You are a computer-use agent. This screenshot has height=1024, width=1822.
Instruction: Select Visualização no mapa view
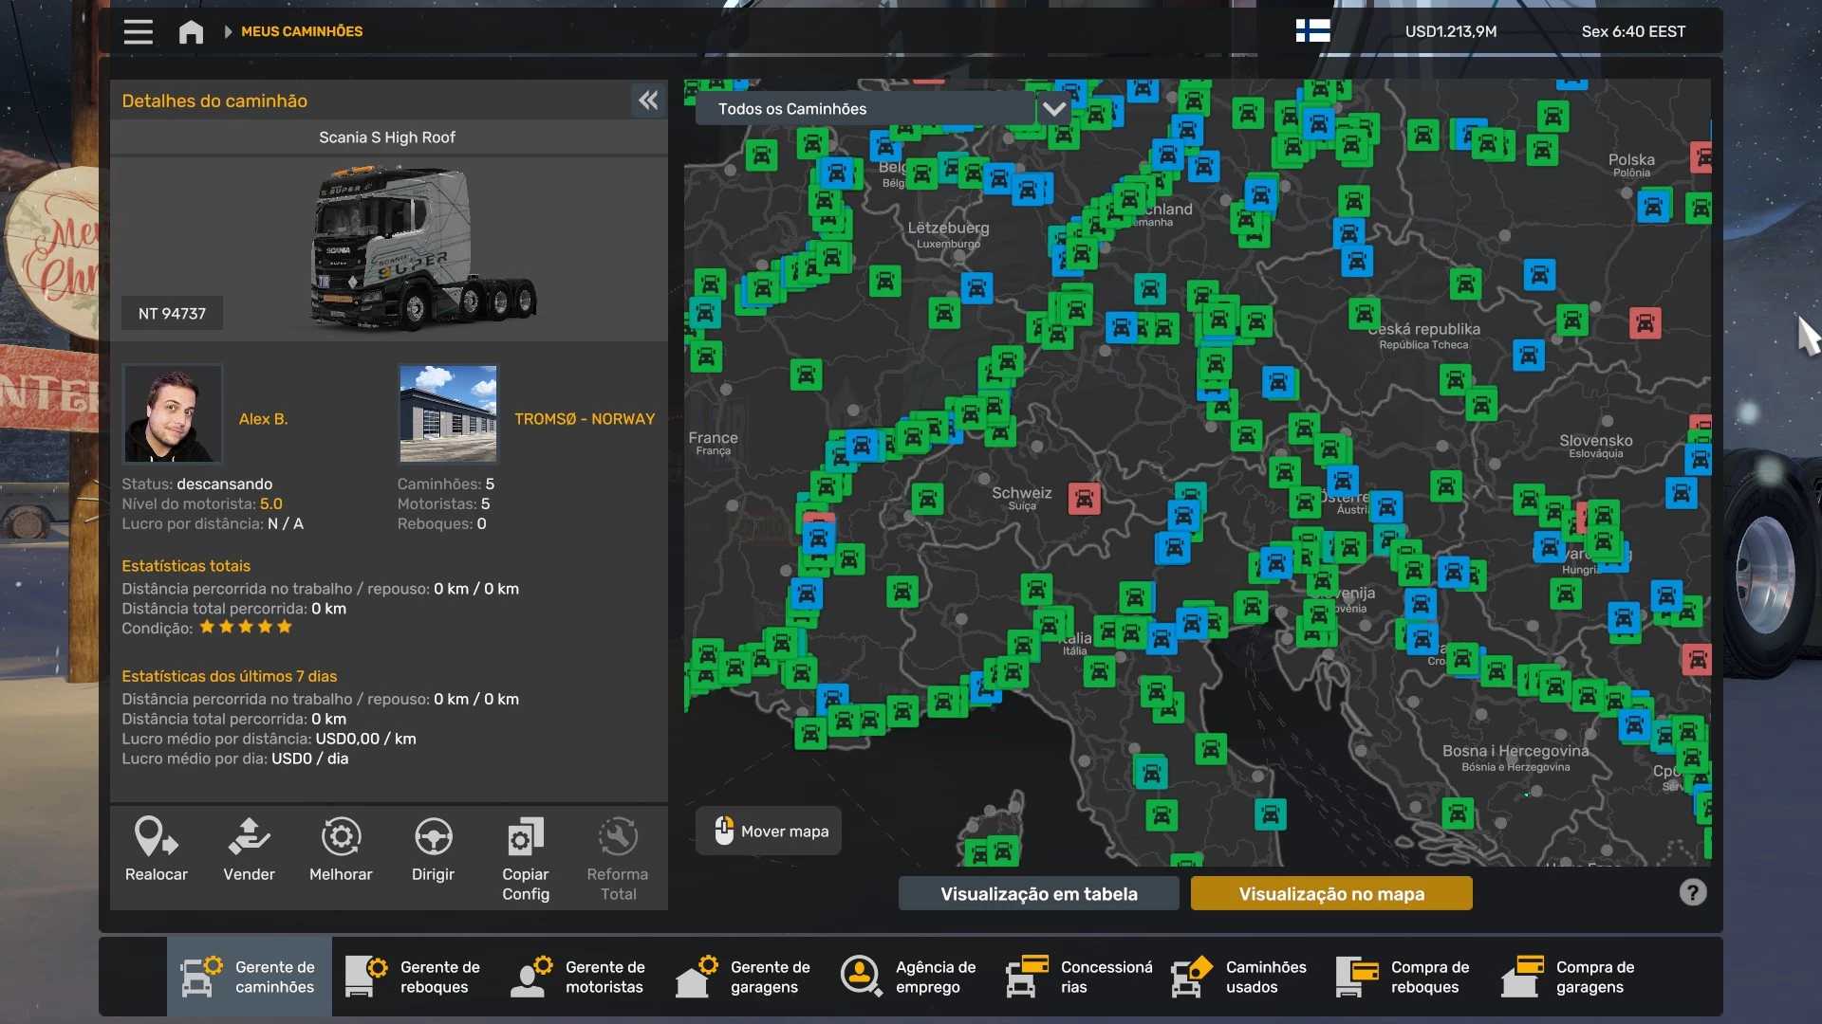1330,894
